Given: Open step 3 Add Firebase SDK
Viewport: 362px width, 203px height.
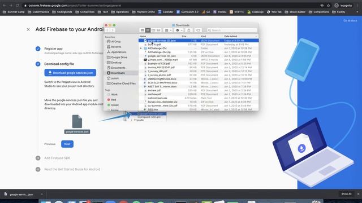Looking at the screenshot, I should point(57,158).
